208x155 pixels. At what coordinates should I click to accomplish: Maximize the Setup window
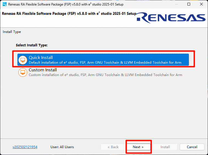click(189, 4)
